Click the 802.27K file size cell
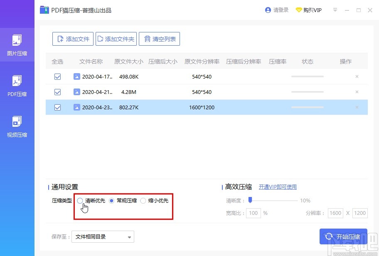Viewport: 379px width, 256px height. pos(129,107)
